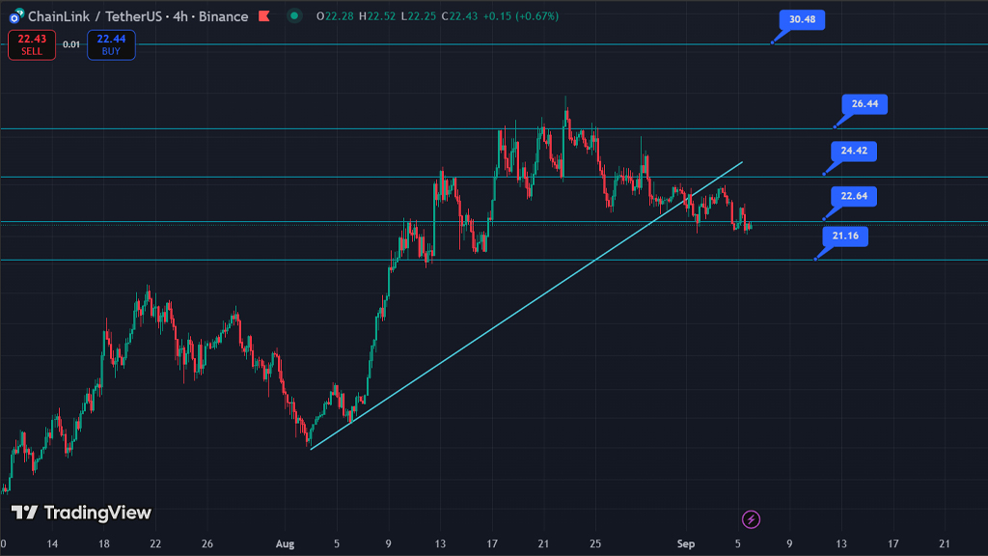
Task: Click the 22.64 price callout label
Action: point(853,197)
